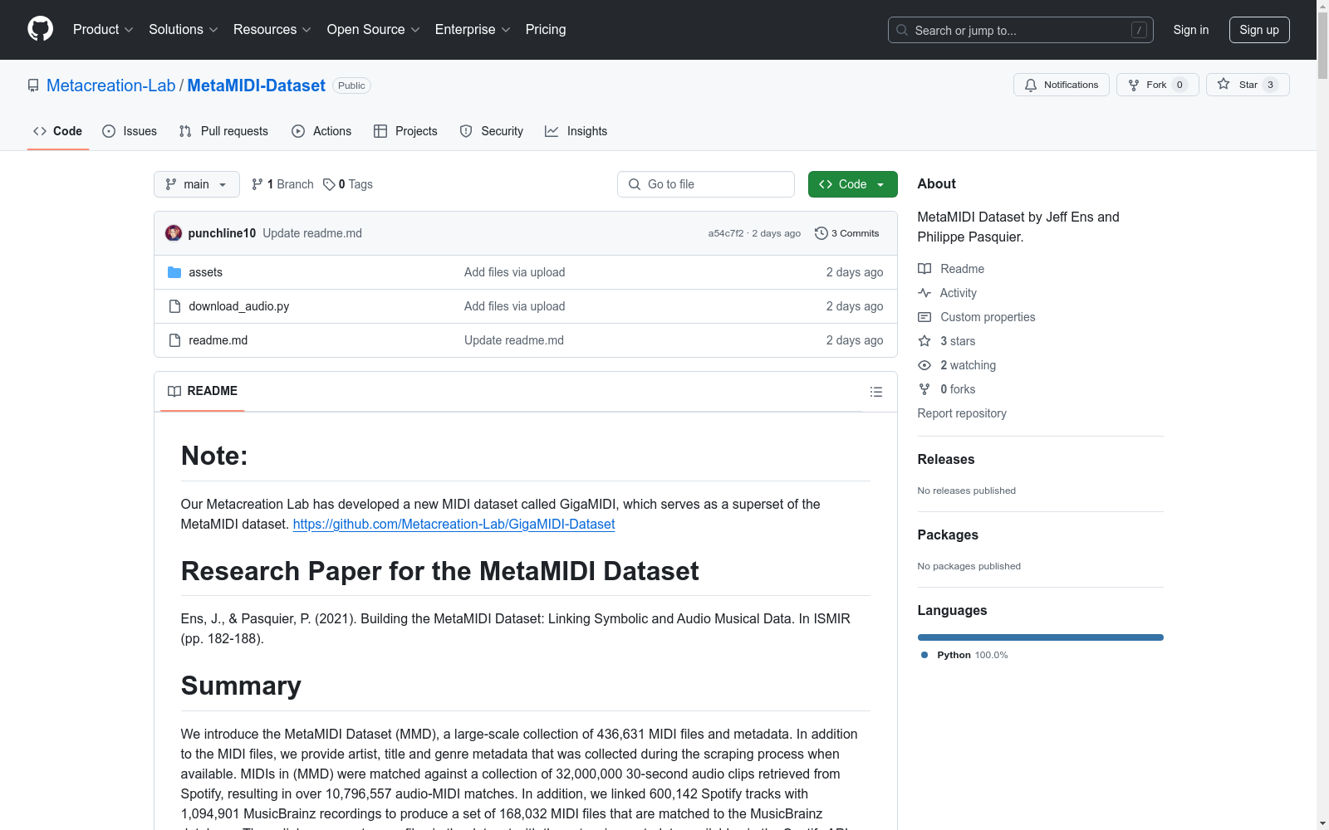Screen dimensions: 1329x830
Task: Click the fork icon beside 0 forks
Action: 924,389
